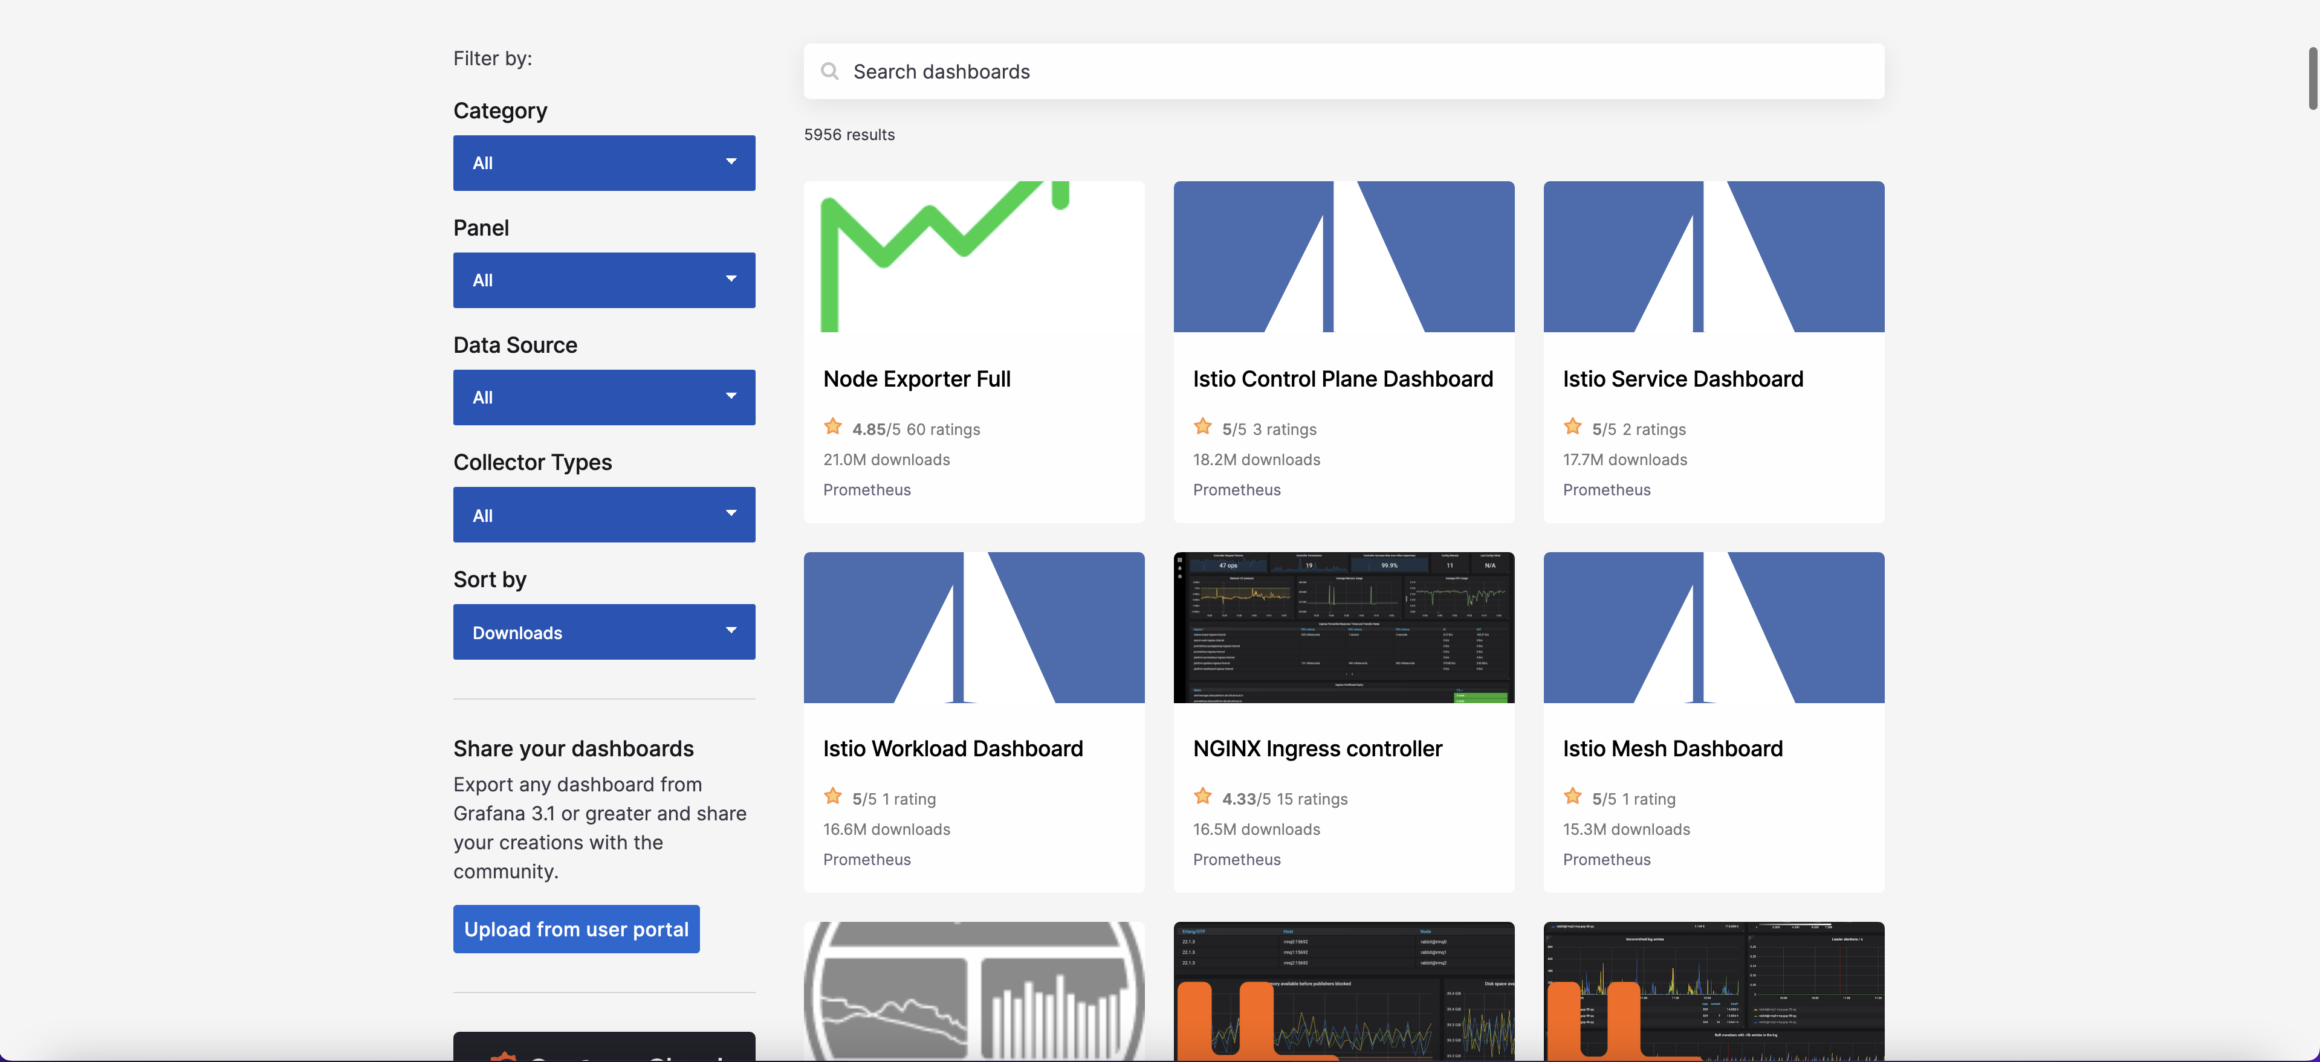Click the star icon on Node Exporter Full

point(833,426)
